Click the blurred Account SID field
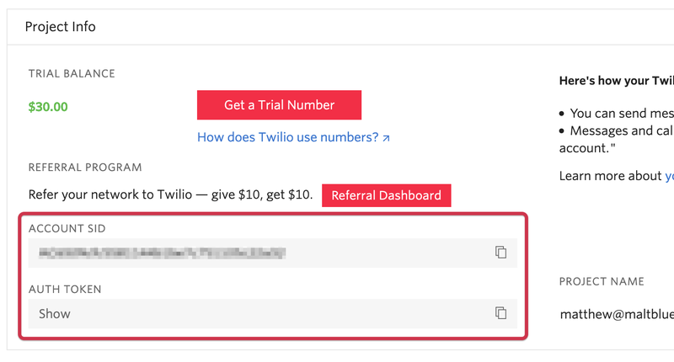Image resolution: width=674 pixels, height=362 pixels. point(160,253)
